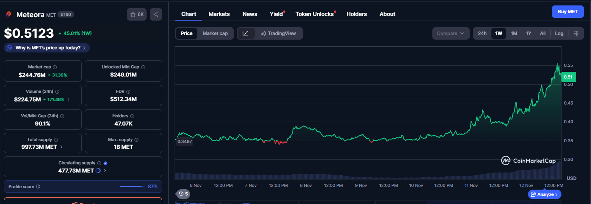Expand Volume (24h) details chevron

coord(69,99)
